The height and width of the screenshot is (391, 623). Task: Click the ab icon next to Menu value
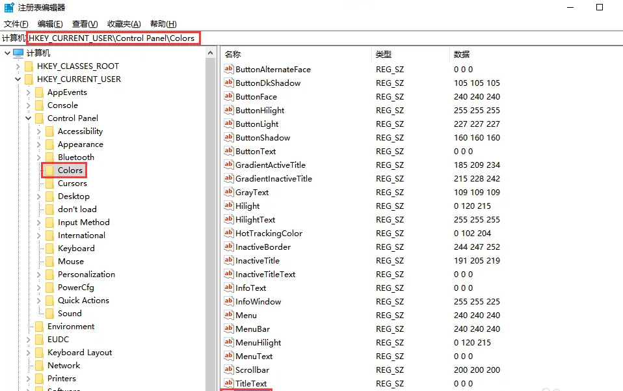point(228,315)
